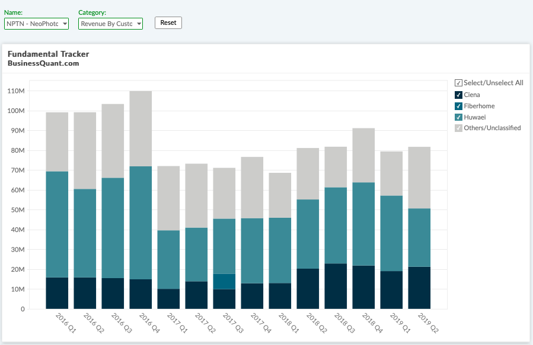Screen dimensions: 533x345
Task: Open the Category dropdown menu
Action: (110, 23)
